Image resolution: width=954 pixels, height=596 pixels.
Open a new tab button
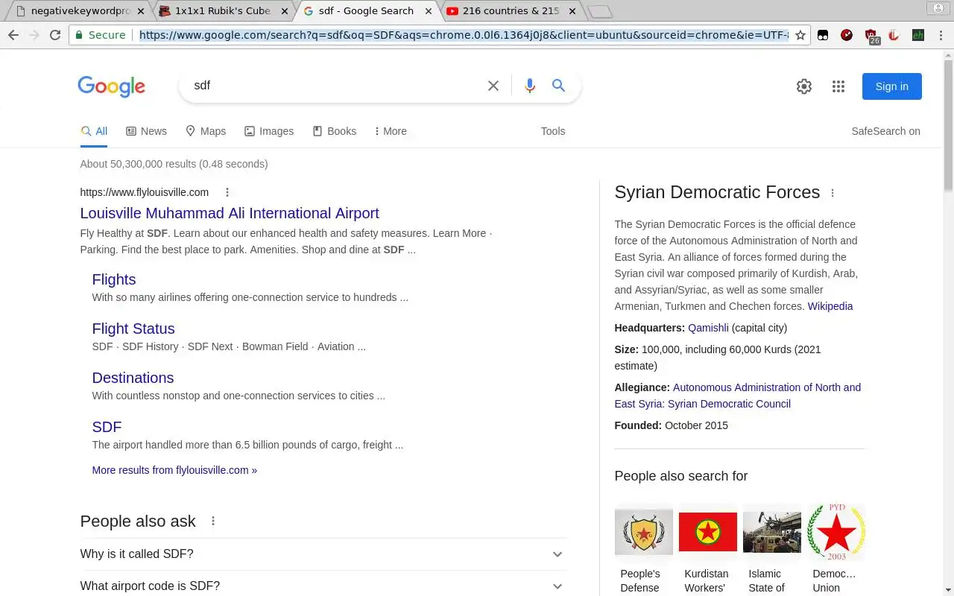click(600, 11)
